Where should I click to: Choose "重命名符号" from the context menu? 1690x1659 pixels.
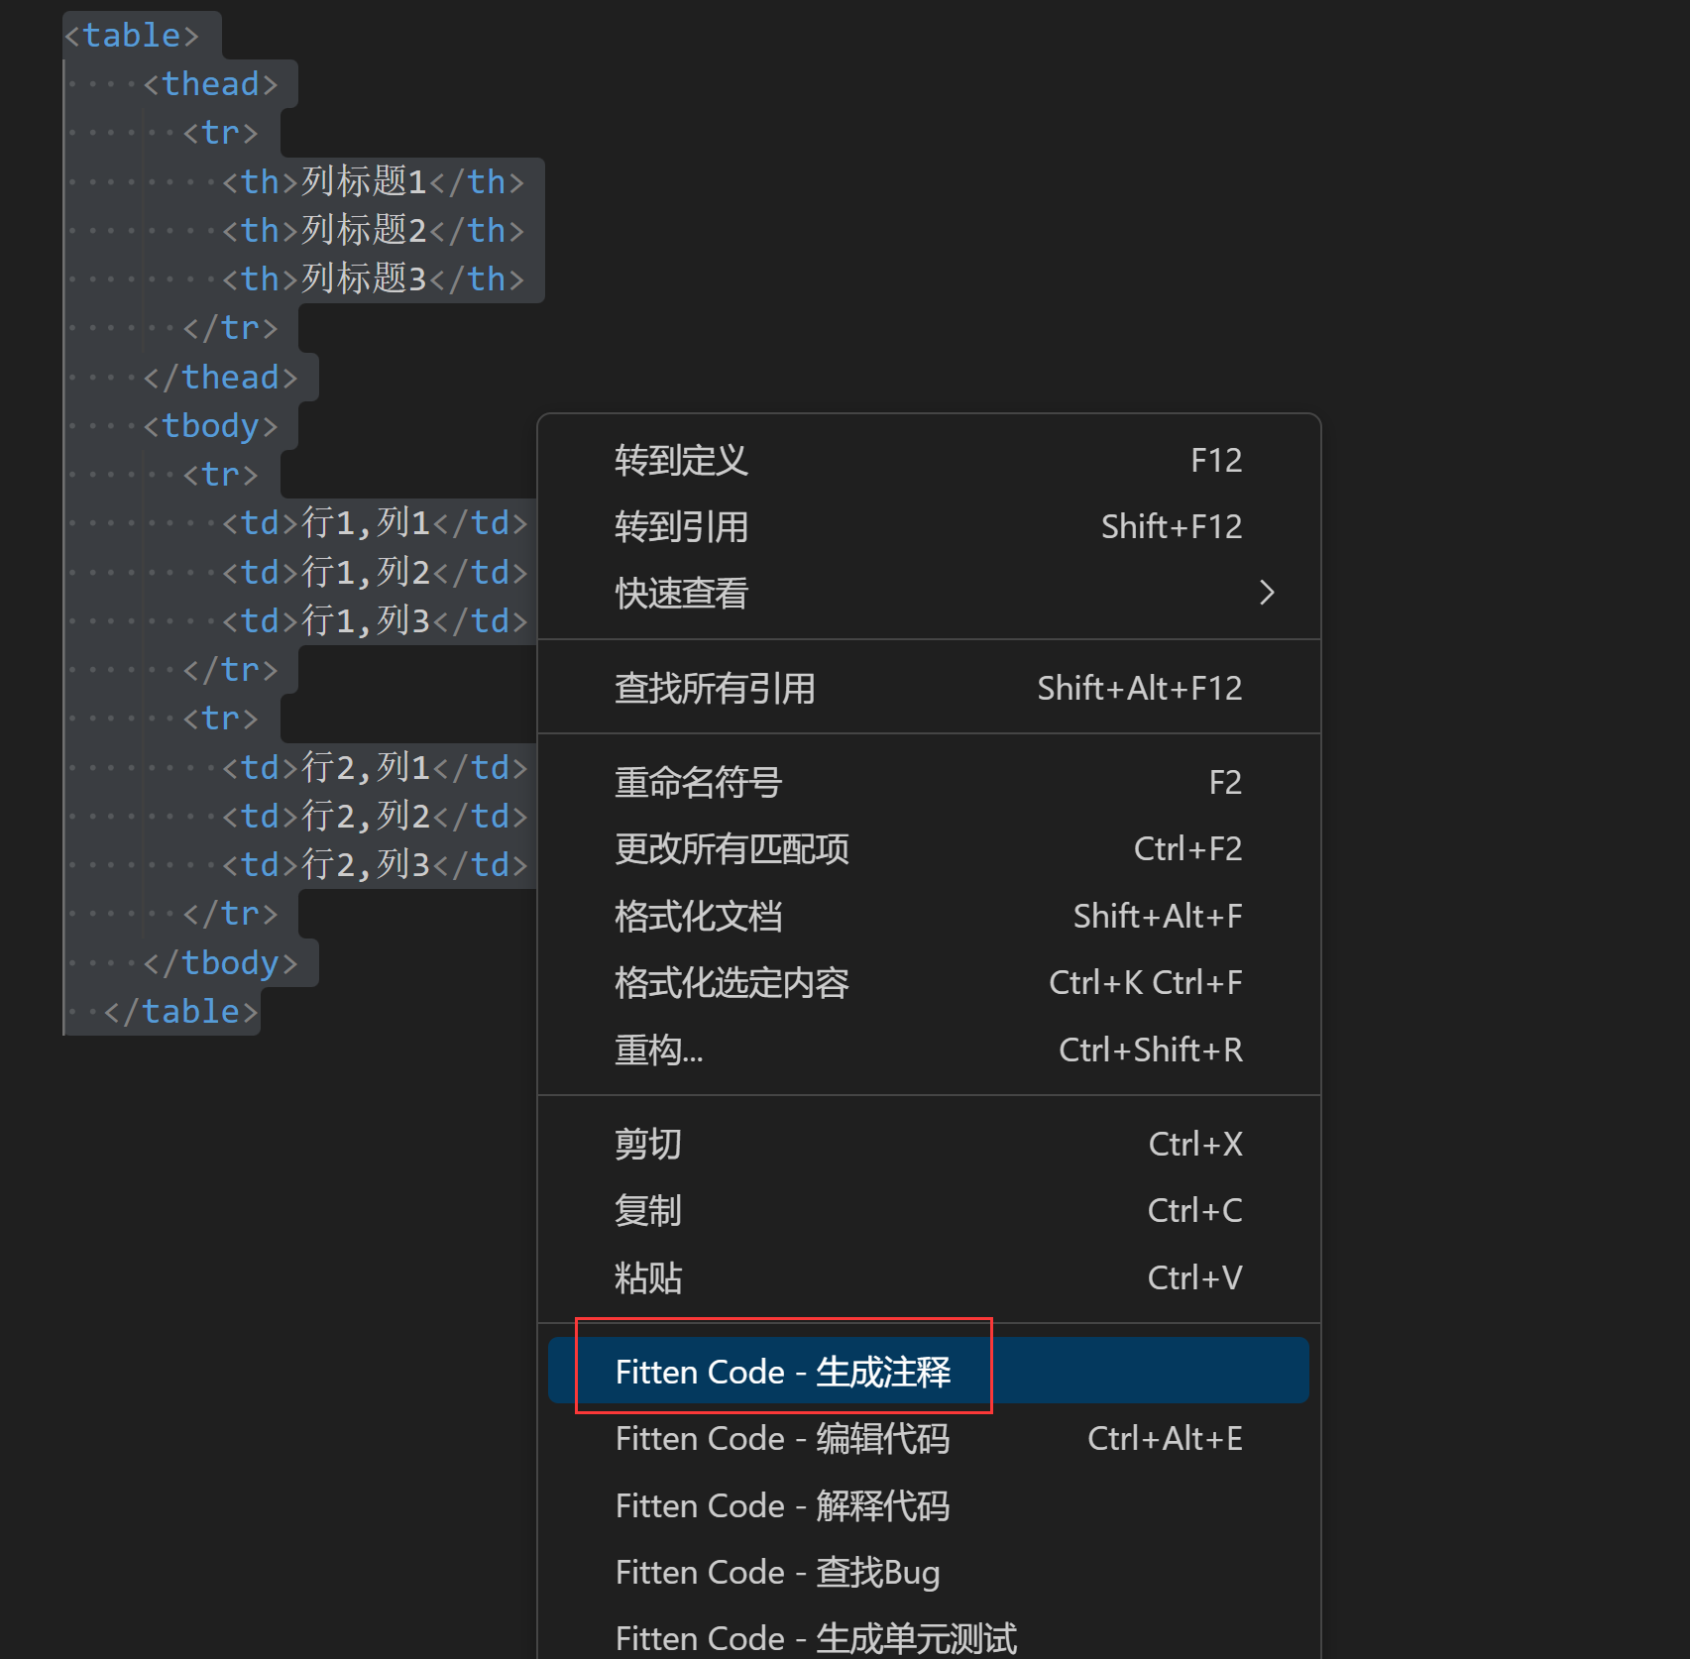click(697, 782)
